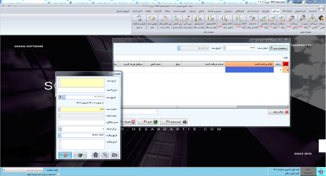326x176 pixels.
Task: Open the شعبه منتخب dropdown in the status bar
Action: tap(4, 170)
